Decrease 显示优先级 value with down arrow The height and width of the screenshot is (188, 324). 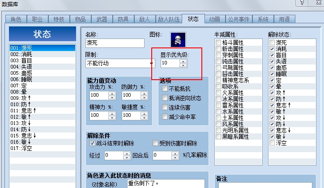(x=183, y=65)
